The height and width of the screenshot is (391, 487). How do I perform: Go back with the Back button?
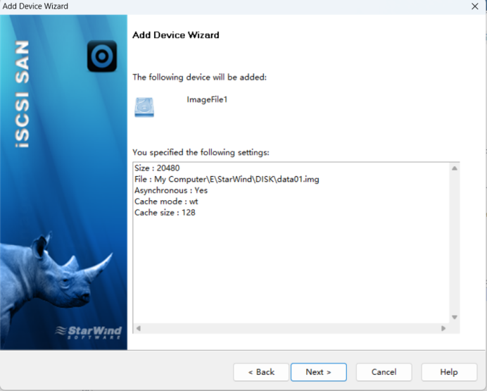pos(261,372)
